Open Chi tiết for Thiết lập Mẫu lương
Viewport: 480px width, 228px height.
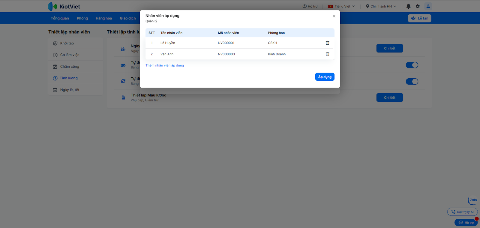[390, 97]
